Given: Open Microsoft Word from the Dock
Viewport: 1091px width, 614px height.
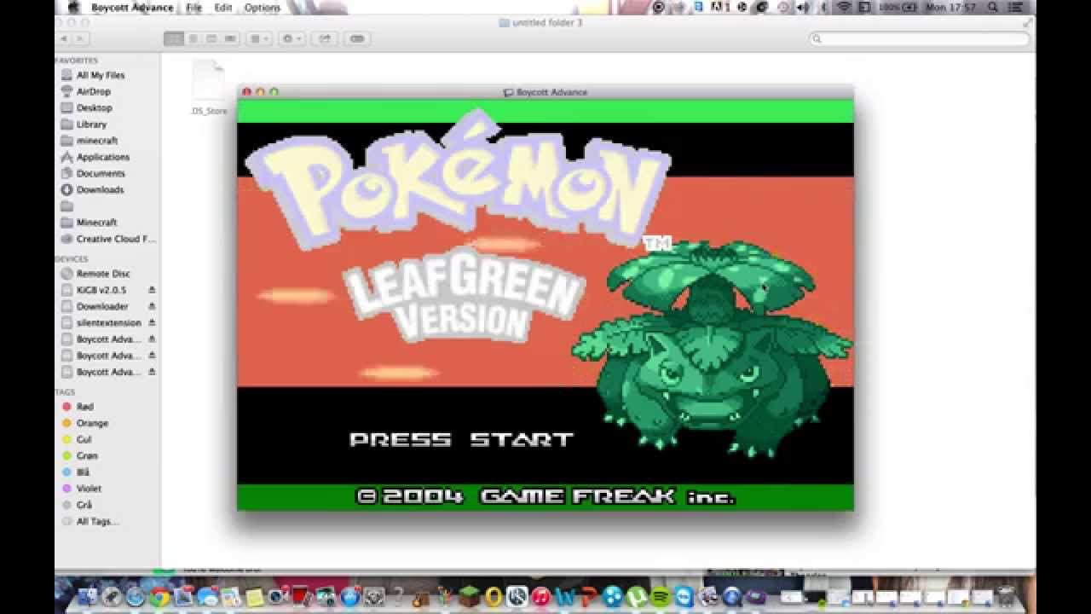Looking at the screenshot, I should [564, 597].
